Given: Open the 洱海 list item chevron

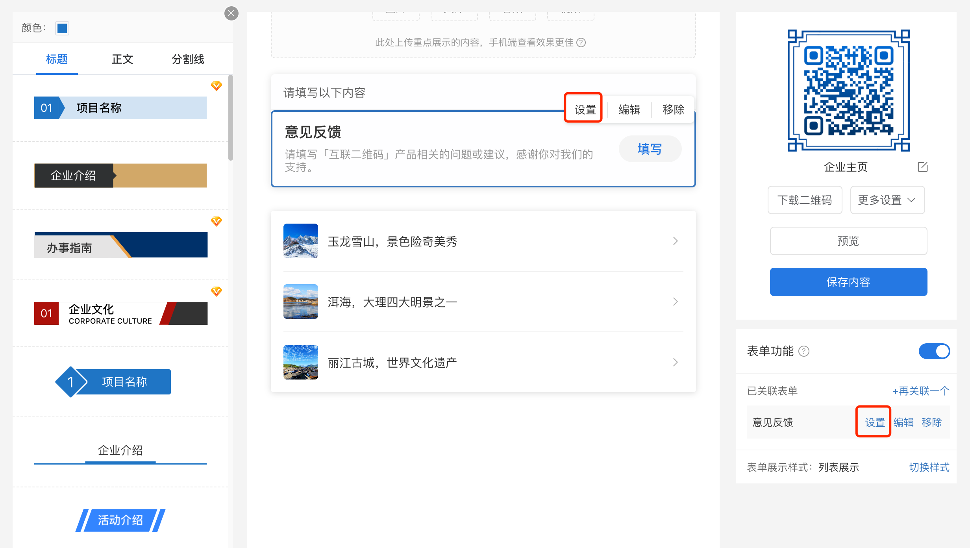Looking at the screenshot, I should pos(675,302).
